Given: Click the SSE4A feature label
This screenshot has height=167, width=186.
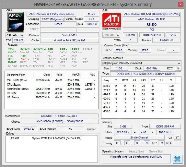Looking at the screenshot, I should [12, 52].
